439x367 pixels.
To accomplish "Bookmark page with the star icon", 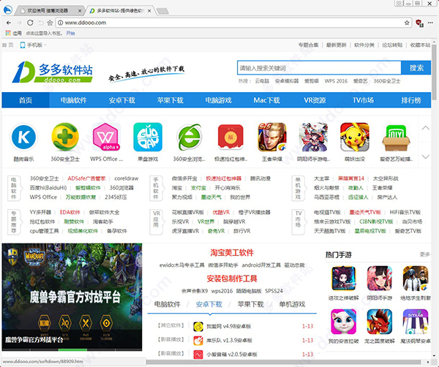I will tap(407, 23).
